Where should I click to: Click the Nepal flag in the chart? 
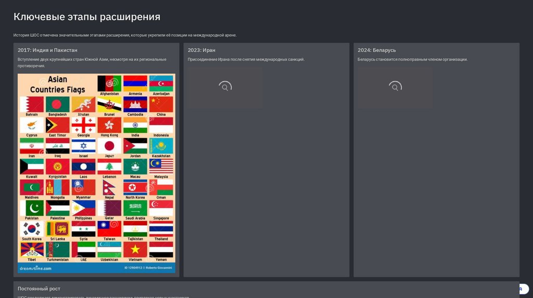pos(109,187)
